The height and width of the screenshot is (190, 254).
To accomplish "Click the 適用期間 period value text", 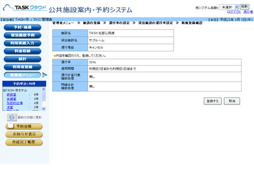I will tap(113, 69).
